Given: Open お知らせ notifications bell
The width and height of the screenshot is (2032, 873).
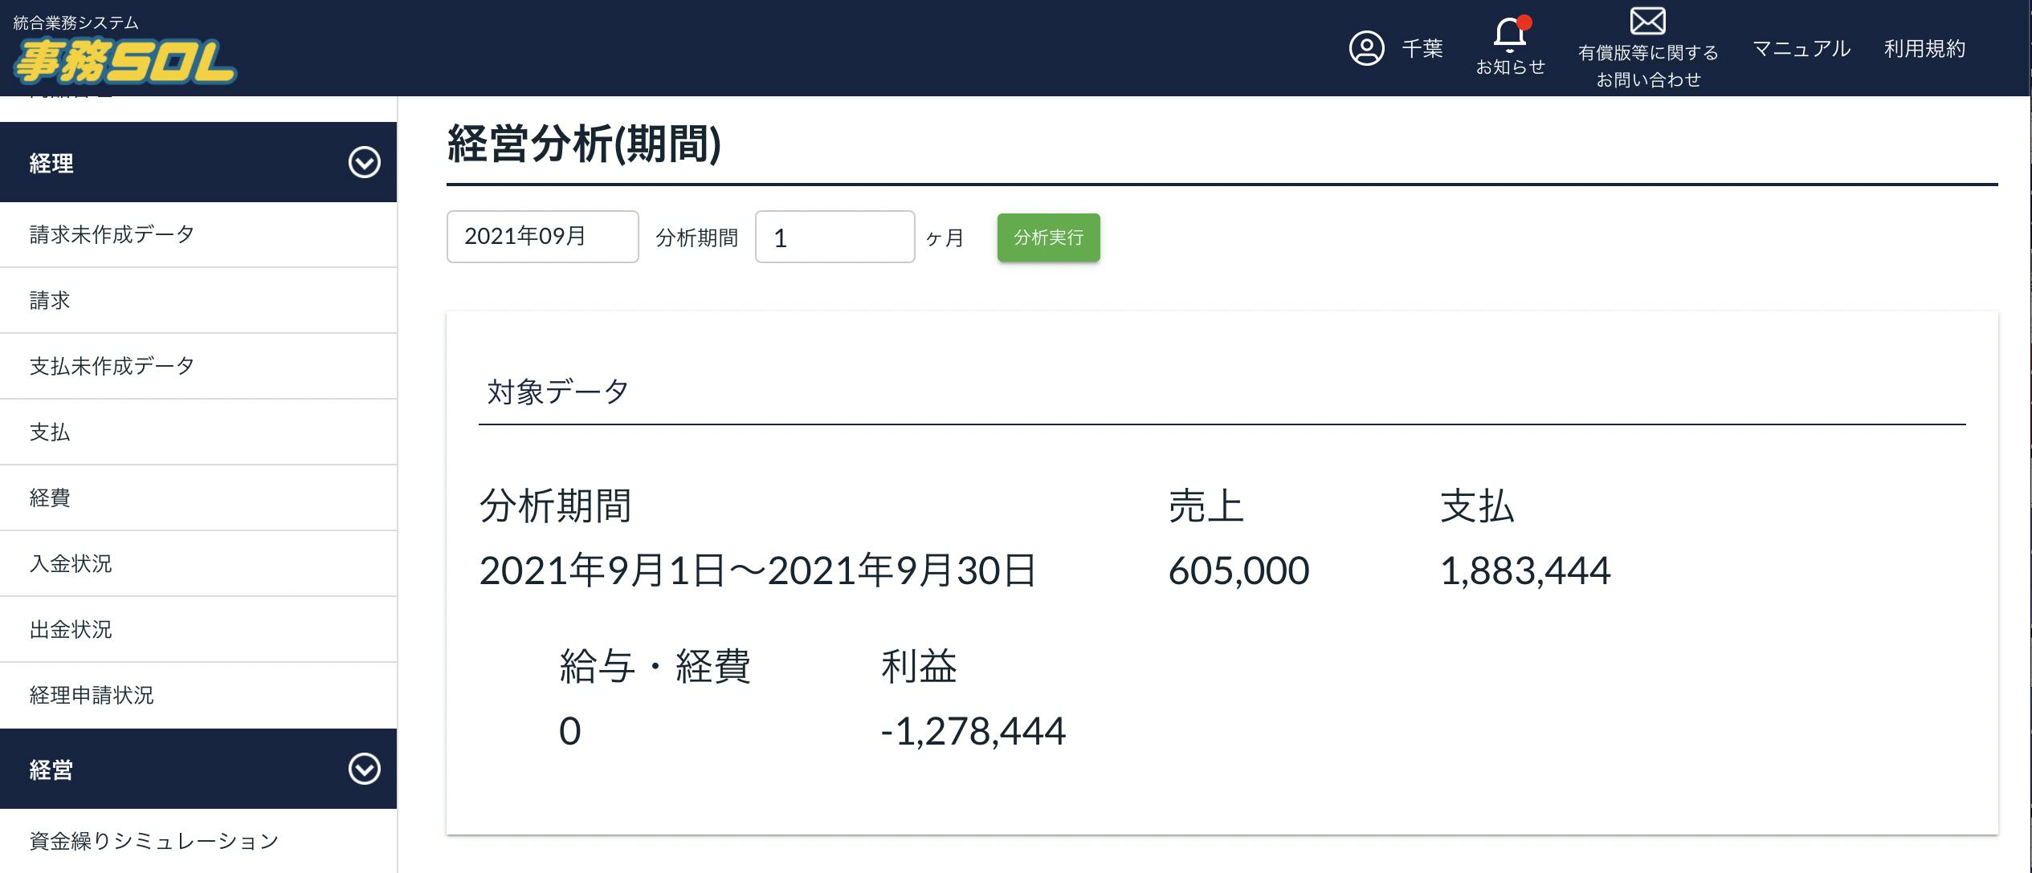Looking at the screenshot, I should pyautogui.click(x=1510, y=36).
